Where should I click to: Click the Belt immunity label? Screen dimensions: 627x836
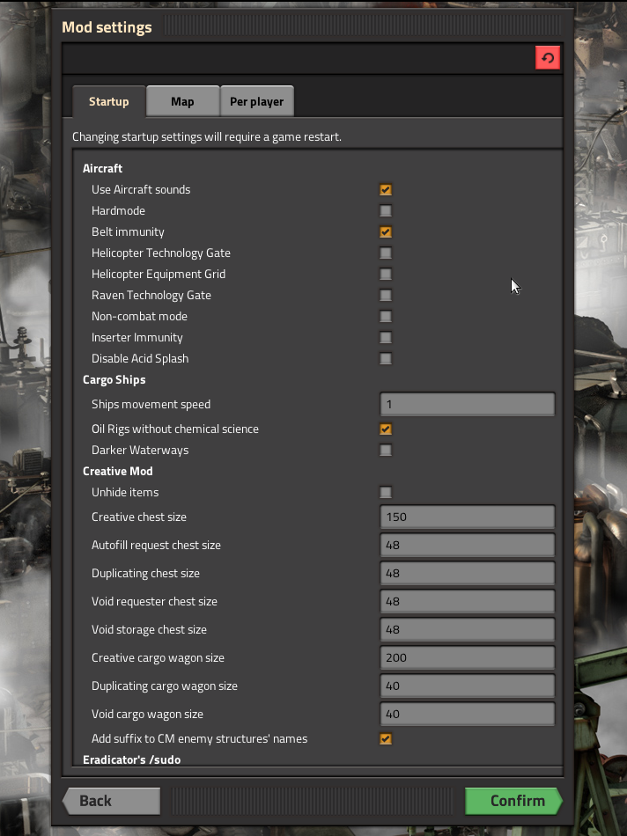click(128, 232)
